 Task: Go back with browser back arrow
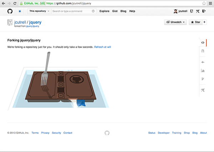click(4, 3)
